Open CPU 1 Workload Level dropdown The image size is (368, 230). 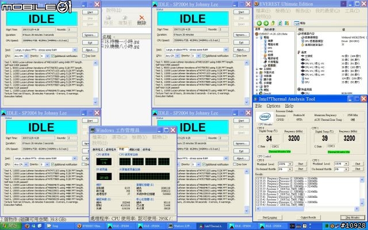(346, 163)
